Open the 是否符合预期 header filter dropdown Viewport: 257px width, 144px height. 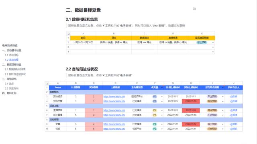tap(223, 88)
